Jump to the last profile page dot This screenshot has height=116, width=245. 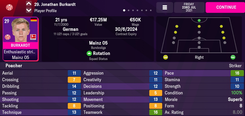pyautogui.click(x=151, y=10)
